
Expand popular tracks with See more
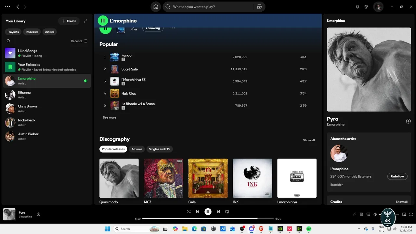point(110,118)
